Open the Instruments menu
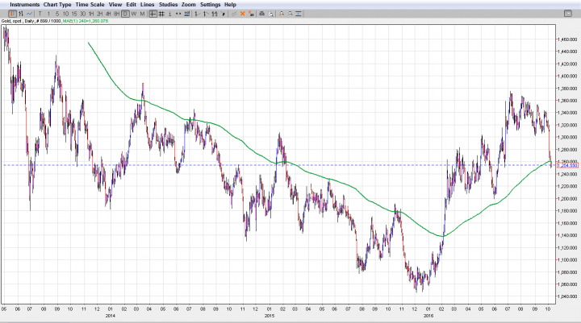This screenshot has width=581, height=323. [x=23, y=5]
